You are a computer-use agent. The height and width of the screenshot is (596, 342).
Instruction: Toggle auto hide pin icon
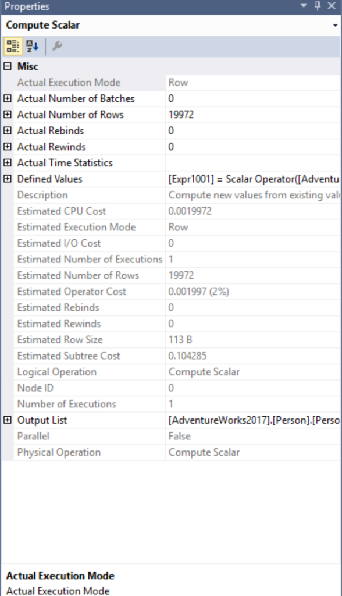pos(318,6)
